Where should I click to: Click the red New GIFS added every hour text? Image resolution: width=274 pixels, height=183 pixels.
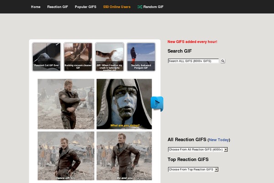(x=192, y=42)
